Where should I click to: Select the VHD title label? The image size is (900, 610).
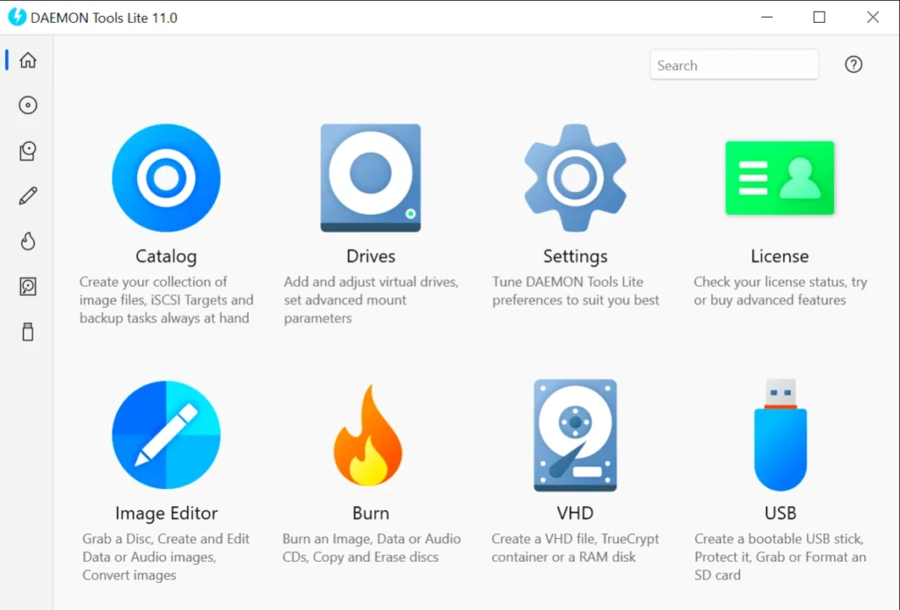(575, 513)
